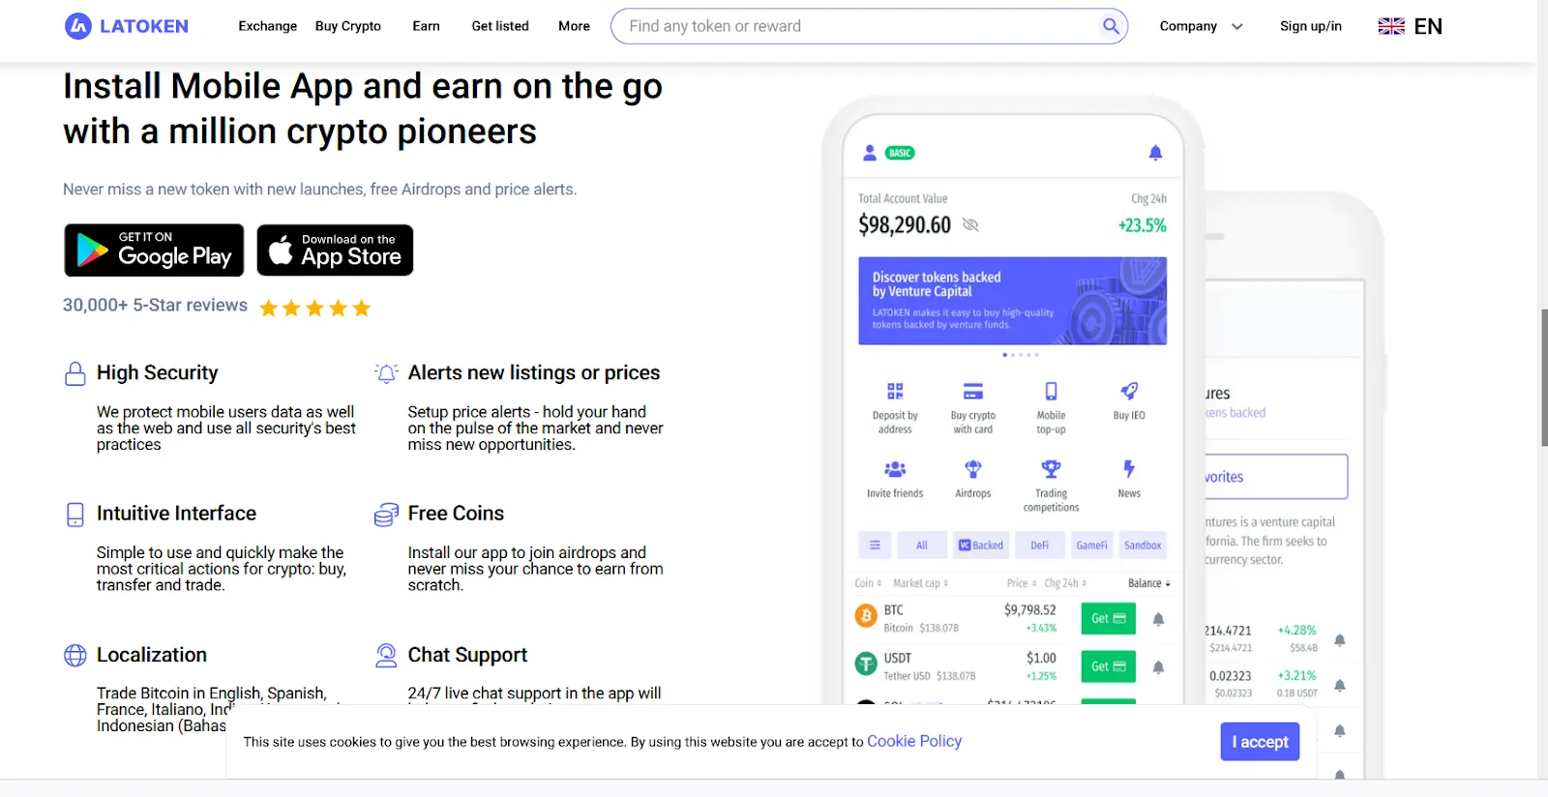Click the page vertical scrollbar thumb

(1543, 377)
